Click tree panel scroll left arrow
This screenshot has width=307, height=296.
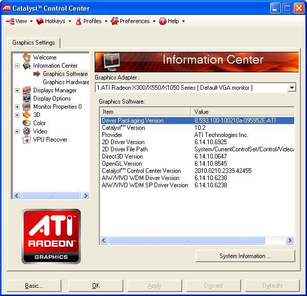coord(17,195)
